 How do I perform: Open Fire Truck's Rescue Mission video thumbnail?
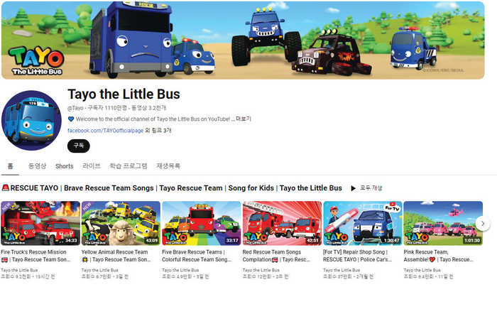[x=40, y=223]
